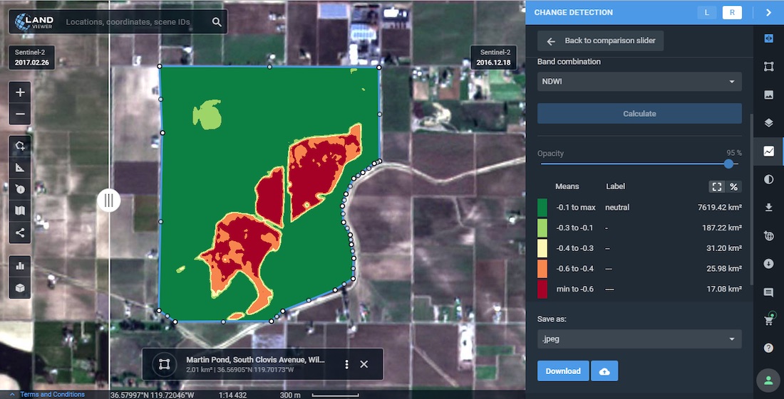
Task: Open the shopping cart sidebar icon
Action: coord(769,320)
